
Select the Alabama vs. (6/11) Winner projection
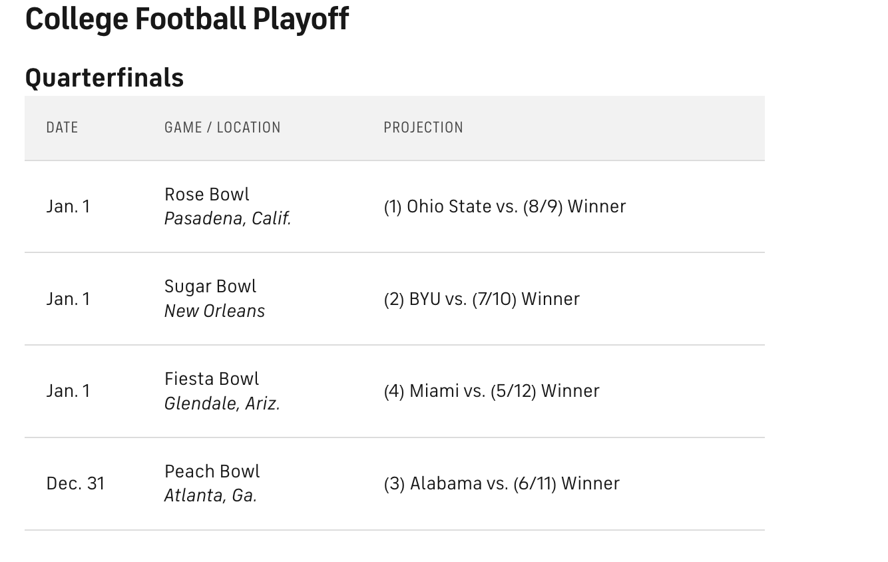coord(501,483)
